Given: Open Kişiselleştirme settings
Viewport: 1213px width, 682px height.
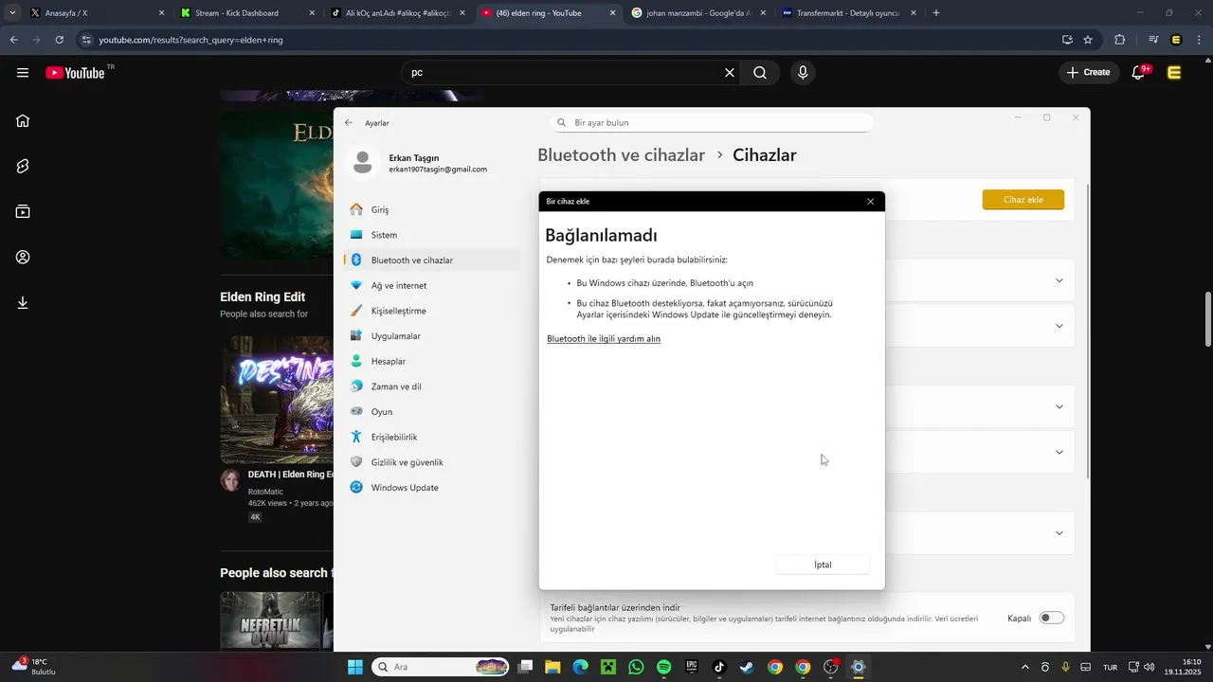Looking at the screenshot, I should tap(432, 311).
